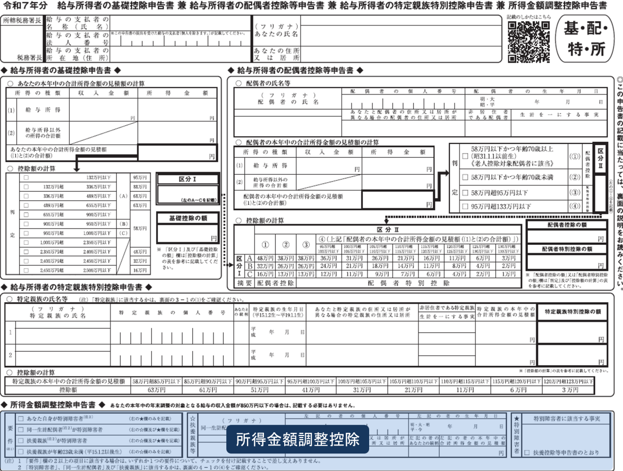This screenshot has width=623, height=471.
Task: Tick the 58万円超95万円以下 spouse checkbox
Action: (465, 192)
